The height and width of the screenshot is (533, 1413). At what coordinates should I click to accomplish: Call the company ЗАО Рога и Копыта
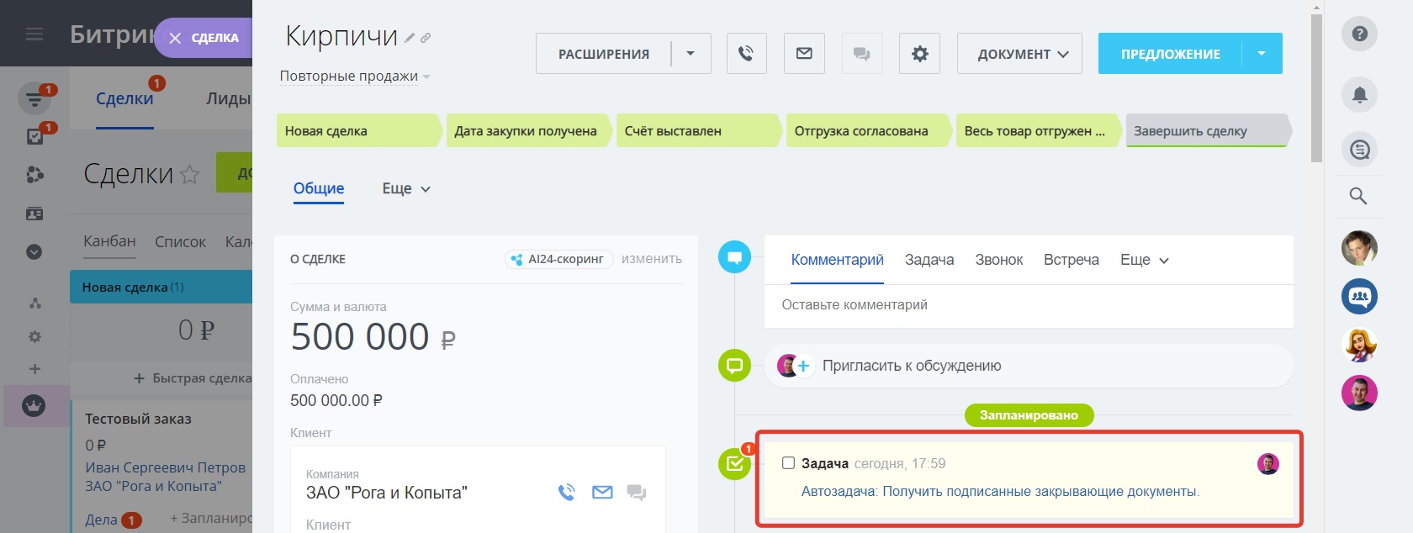pos(567,493)
